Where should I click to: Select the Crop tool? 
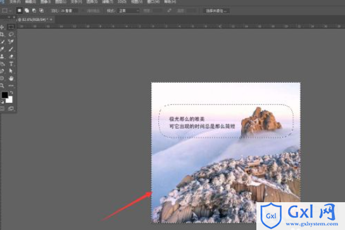pyautogui.click(x=2, y=35)
